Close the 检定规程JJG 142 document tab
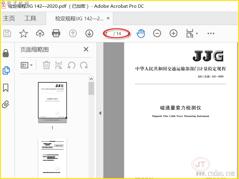The image size is (239, 179). [x=108, y=18]
